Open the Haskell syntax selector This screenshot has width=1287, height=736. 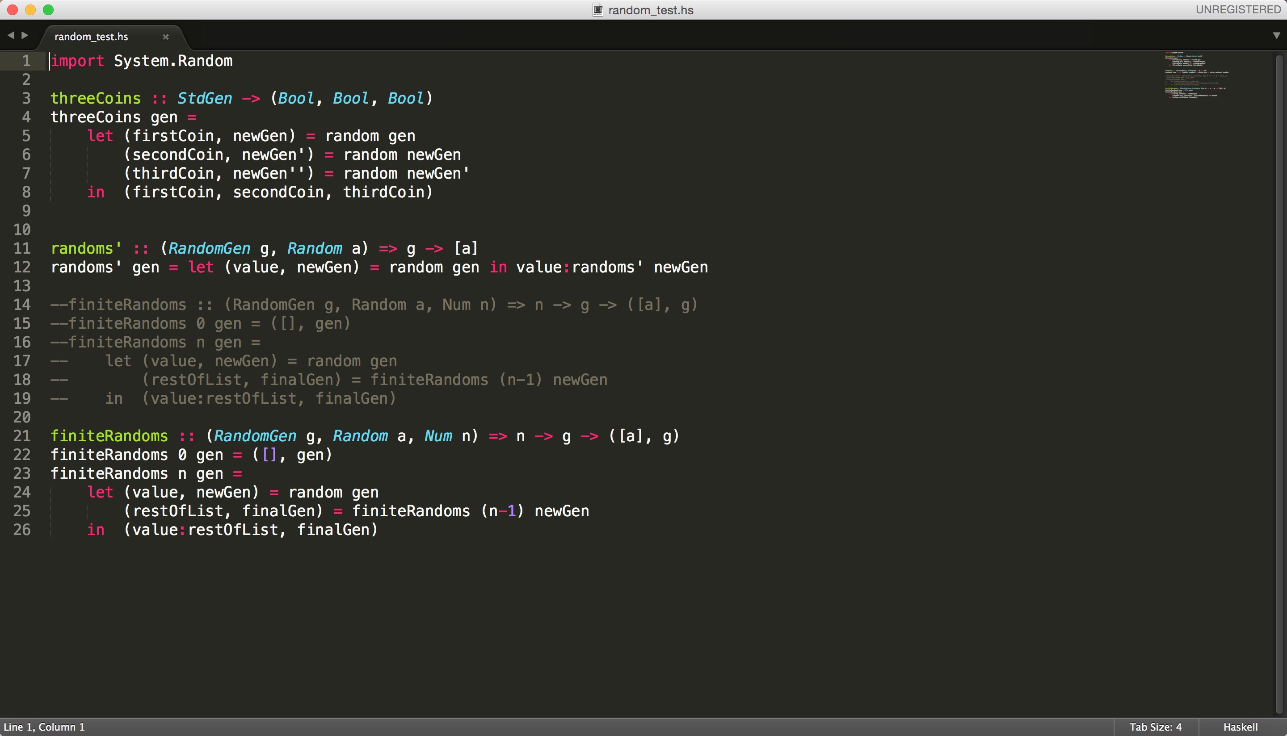(x=1240, y=727)
